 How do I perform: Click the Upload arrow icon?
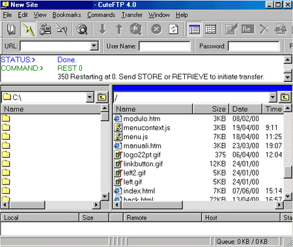pos(119,29)
